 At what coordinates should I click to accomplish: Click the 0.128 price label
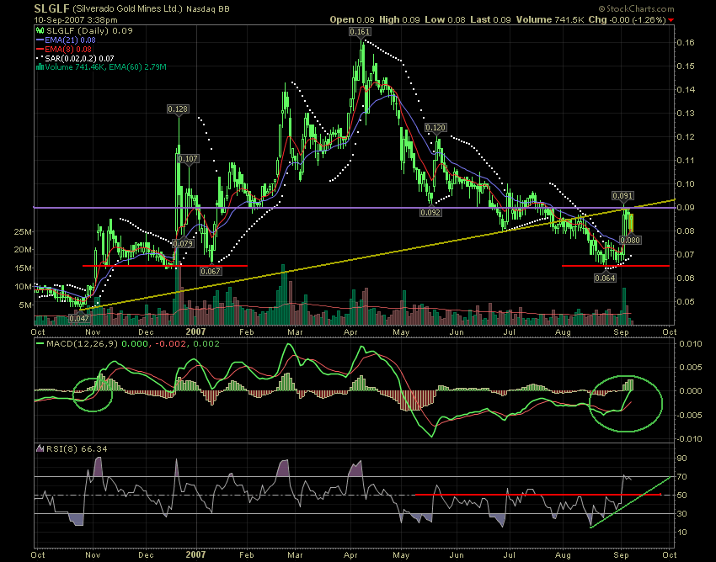pos(178,109)
